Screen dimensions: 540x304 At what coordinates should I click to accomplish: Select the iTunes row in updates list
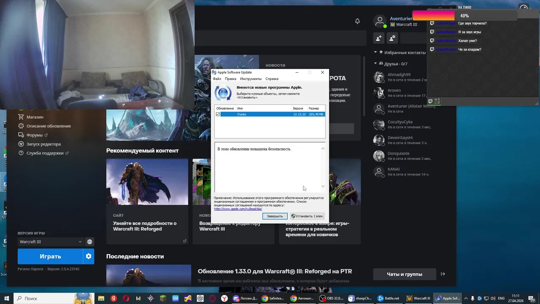tap(270, 114)
